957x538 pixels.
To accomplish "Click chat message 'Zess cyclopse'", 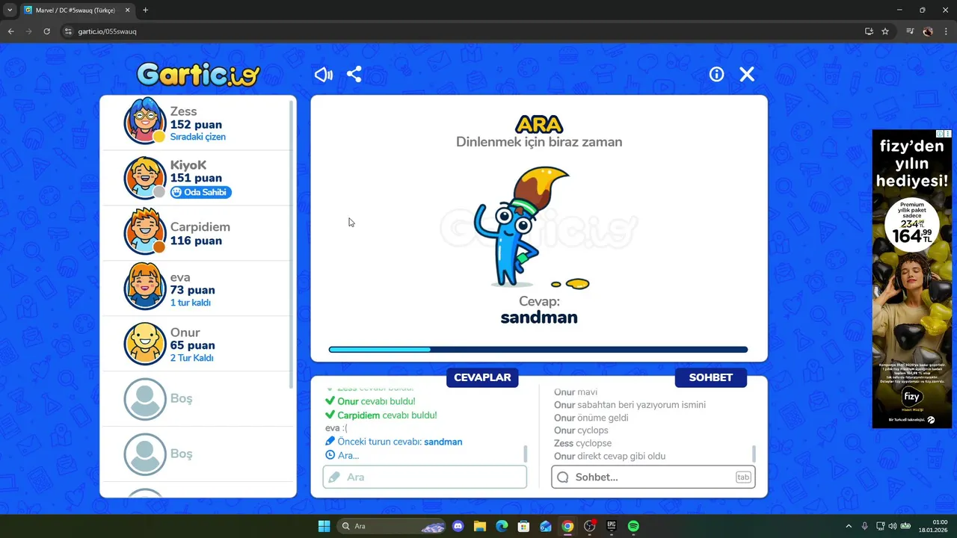I will pos(582,443).
